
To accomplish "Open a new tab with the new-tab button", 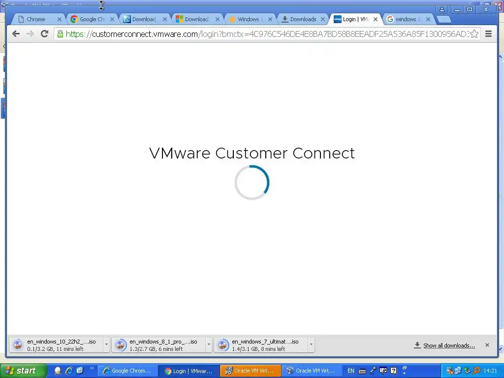I will pos(444,19).
